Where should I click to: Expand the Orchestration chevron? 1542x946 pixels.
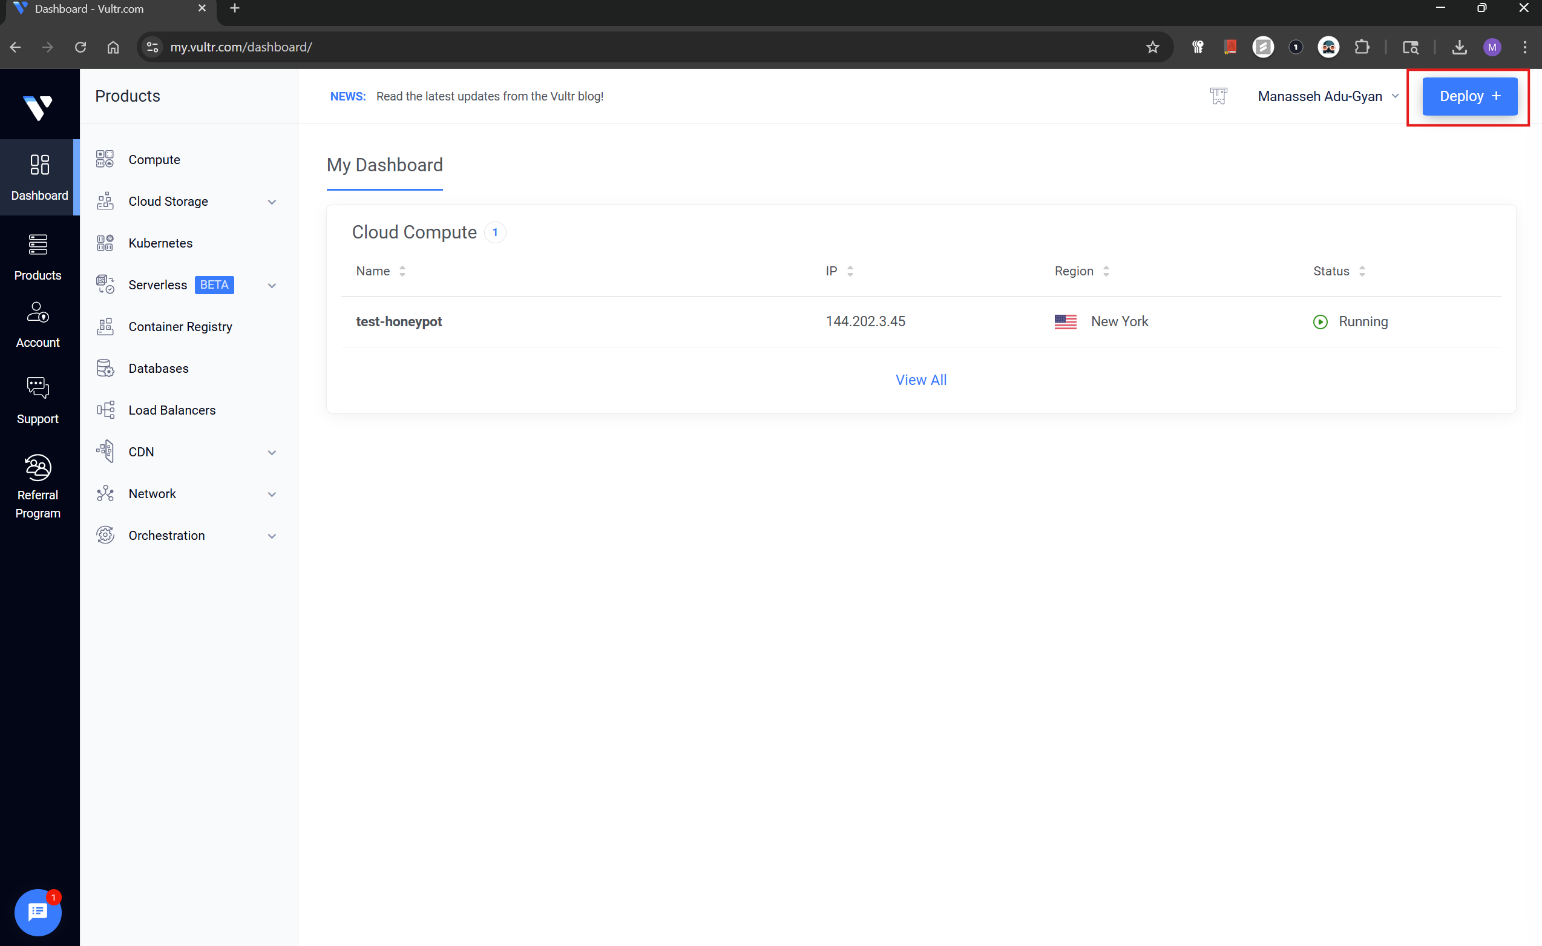[272, 536]
